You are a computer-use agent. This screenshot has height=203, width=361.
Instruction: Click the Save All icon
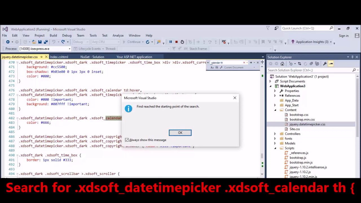46,42
